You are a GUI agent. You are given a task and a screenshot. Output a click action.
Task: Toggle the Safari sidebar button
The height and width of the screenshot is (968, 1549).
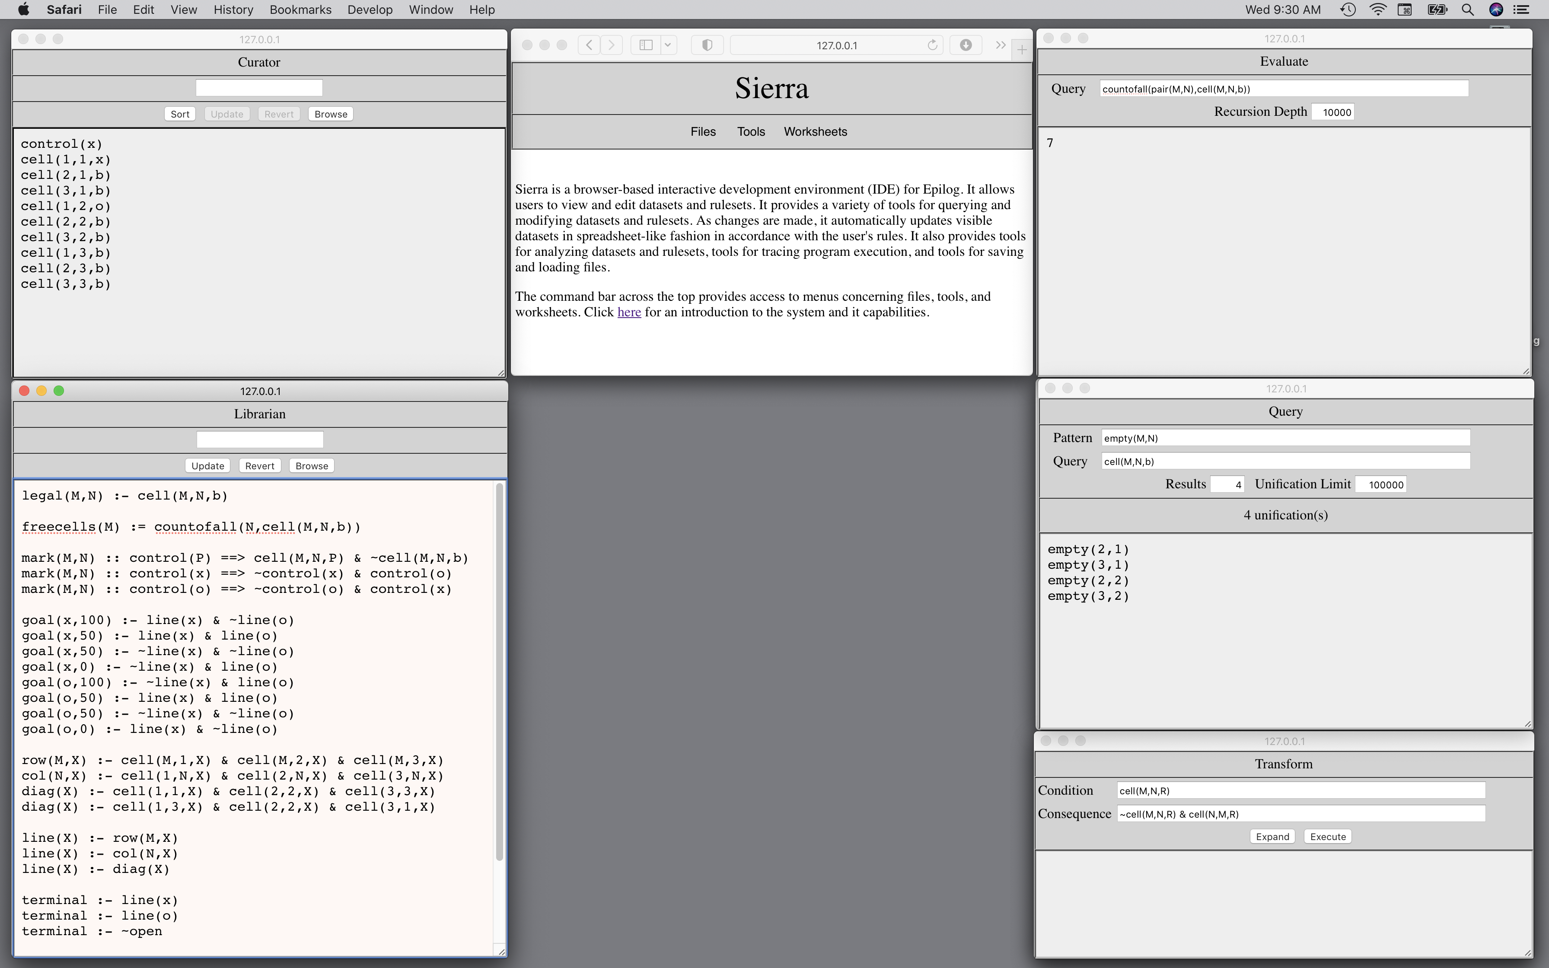[646, 45]
